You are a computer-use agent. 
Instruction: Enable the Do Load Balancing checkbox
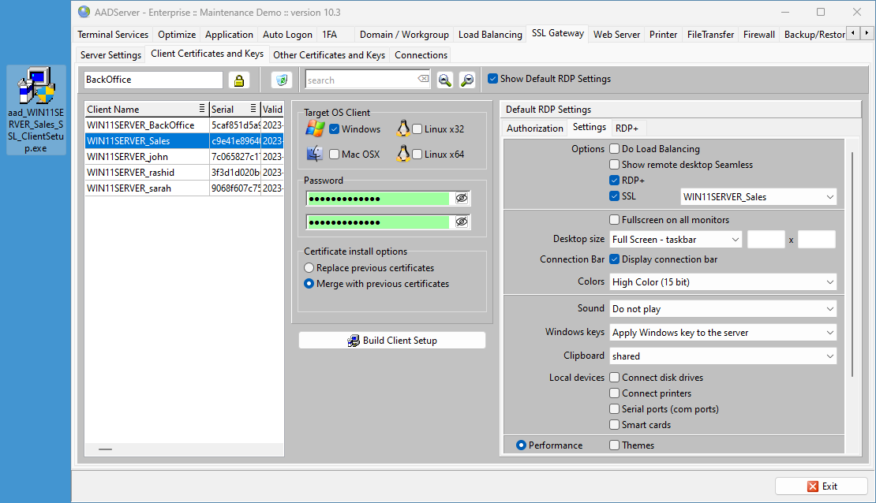tap(614, 149)
